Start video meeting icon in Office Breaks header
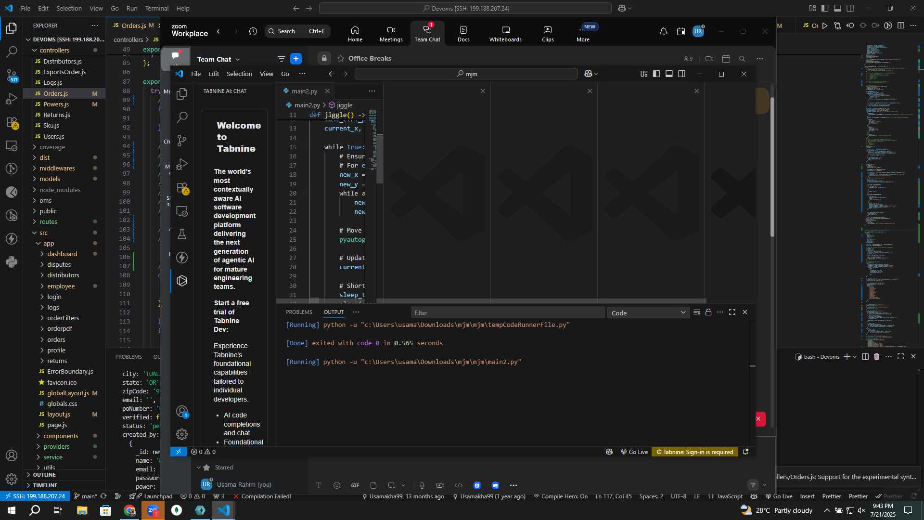924x520 pixels. [x=709, y=59]
